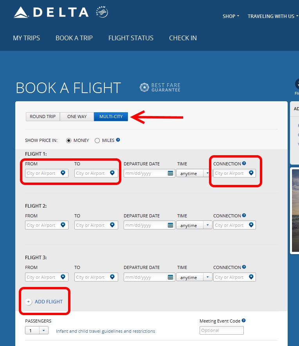The height and width of the screenshot is (346, 299).
Task: Open the Flight 1 time dropdown
Action: coord(194,173)
